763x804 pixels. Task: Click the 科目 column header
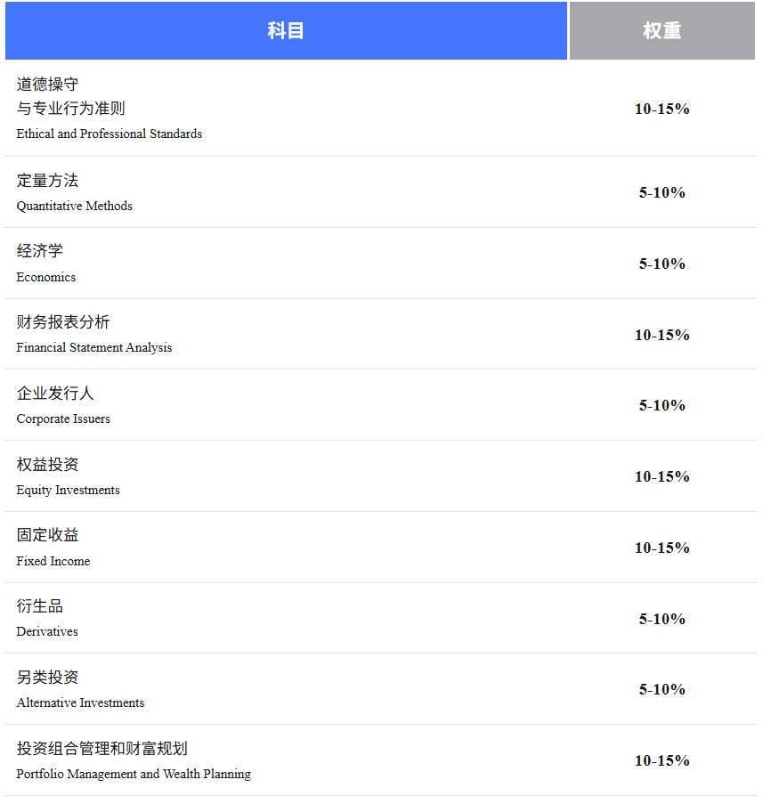[x=286, y=31]
